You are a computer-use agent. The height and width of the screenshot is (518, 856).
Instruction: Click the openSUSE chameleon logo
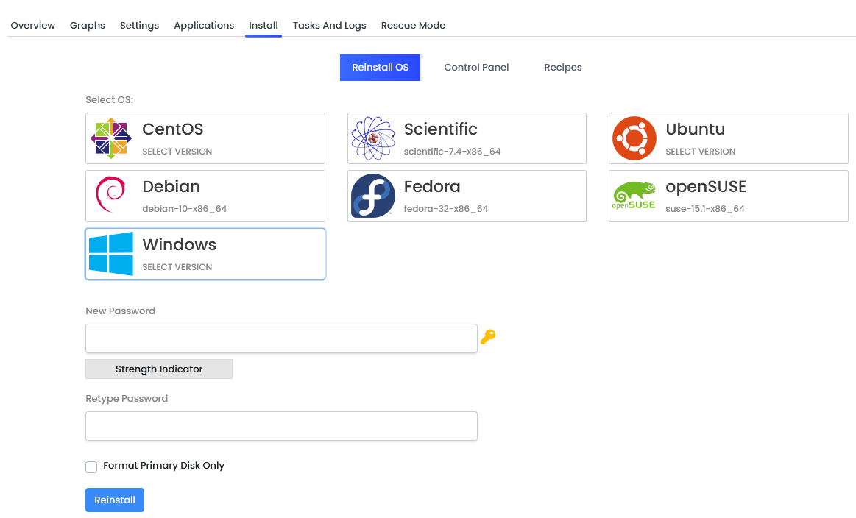click(x=634, y=196)
